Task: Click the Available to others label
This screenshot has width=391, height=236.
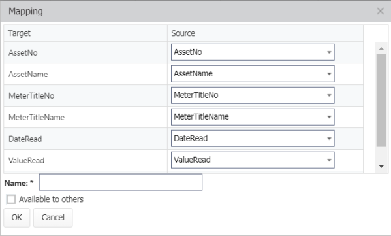Action: point(51,199)
